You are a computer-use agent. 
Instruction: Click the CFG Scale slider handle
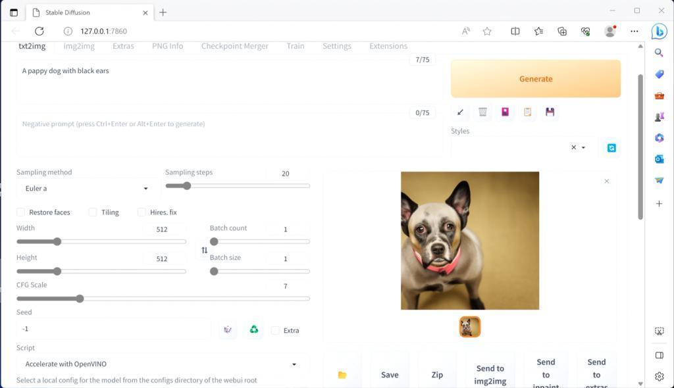point(80,299)
